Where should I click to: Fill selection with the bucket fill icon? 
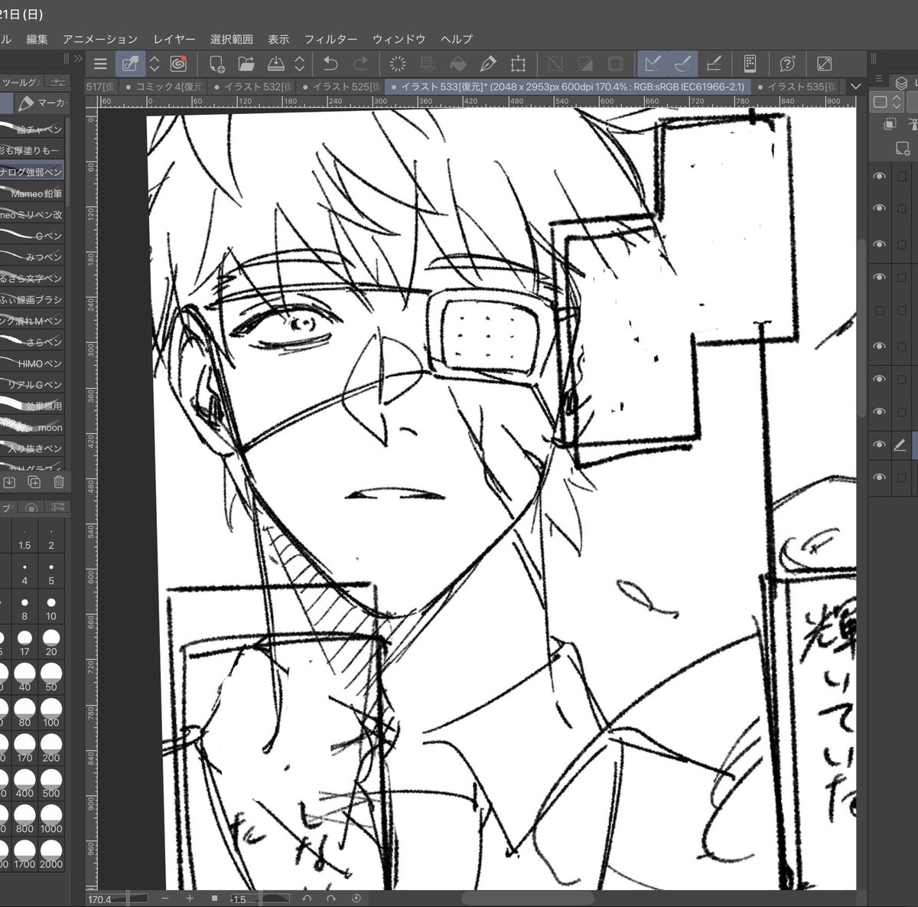[x=457, y=64]
